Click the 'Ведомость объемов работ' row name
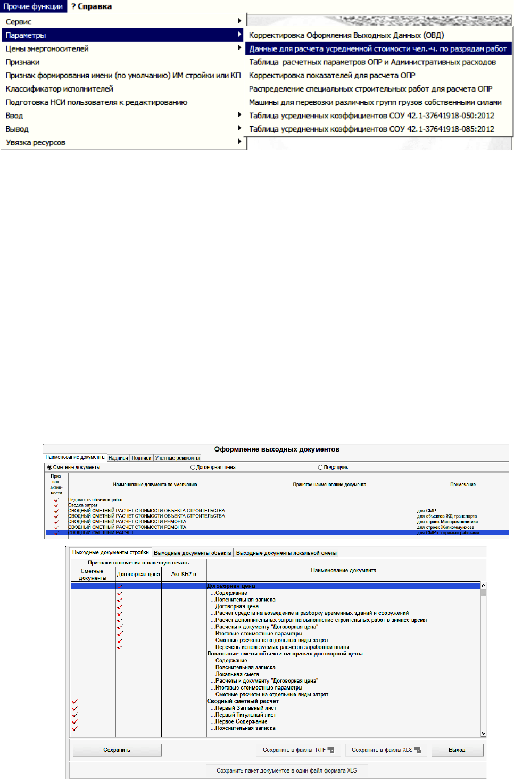 coord(96,499)
